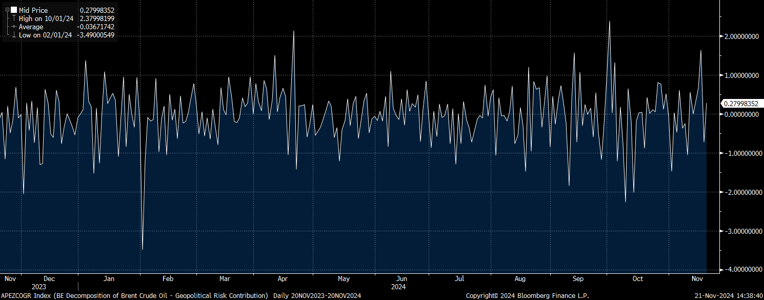
Task: Select the Mid Price legend label
Action: tap(33, 10)
